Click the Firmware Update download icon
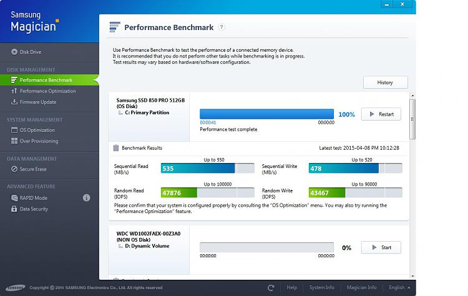The image size is (468, 296). (x=14, y=102)
